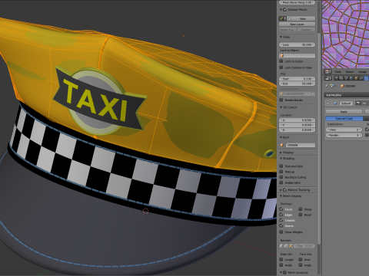Enable Edge Info Length checkbox
369x276 pixels.
pyautogui.click(x=281, y=260)
